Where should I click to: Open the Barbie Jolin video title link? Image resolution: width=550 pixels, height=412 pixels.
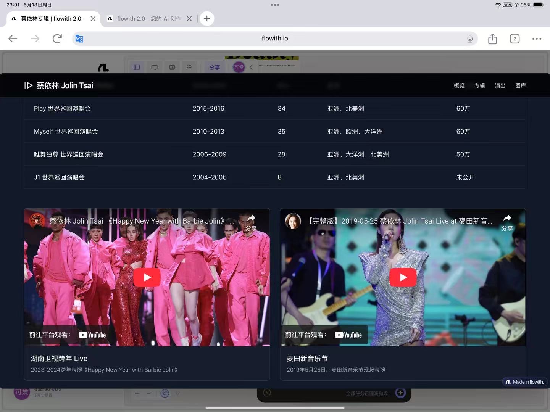click(x=142, y=221)
